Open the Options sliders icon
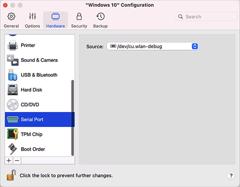 pyautogui.click(x=33, y=16)
